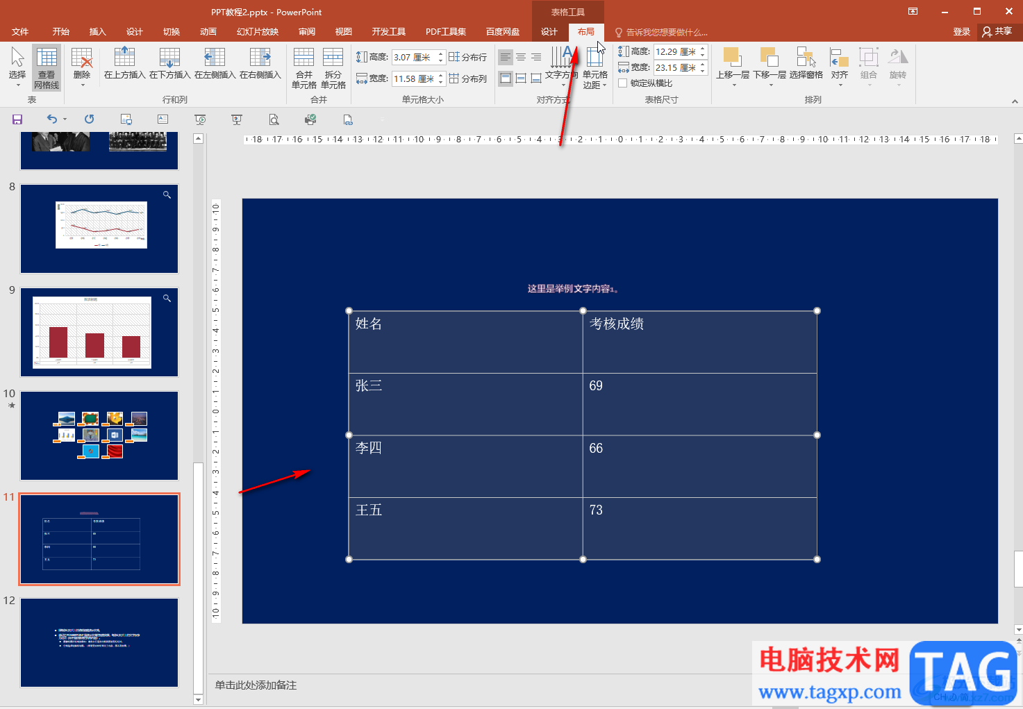
Task: Switch to the 插入 Insert tab
Action: pos(98,32)
